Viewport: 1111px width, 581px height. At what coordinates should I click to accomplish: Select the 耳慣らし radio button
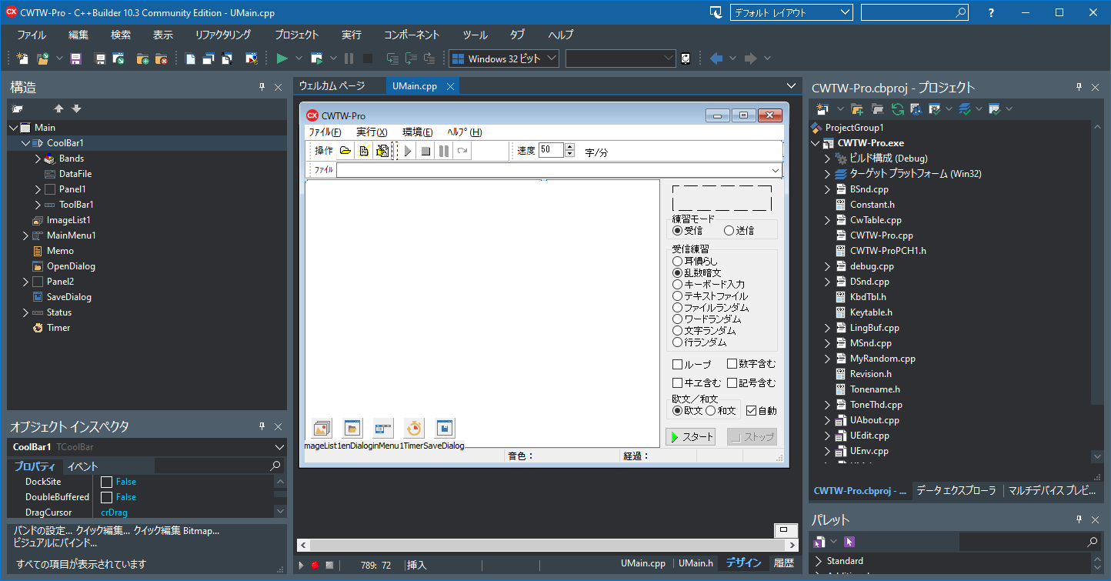(695, 262)
